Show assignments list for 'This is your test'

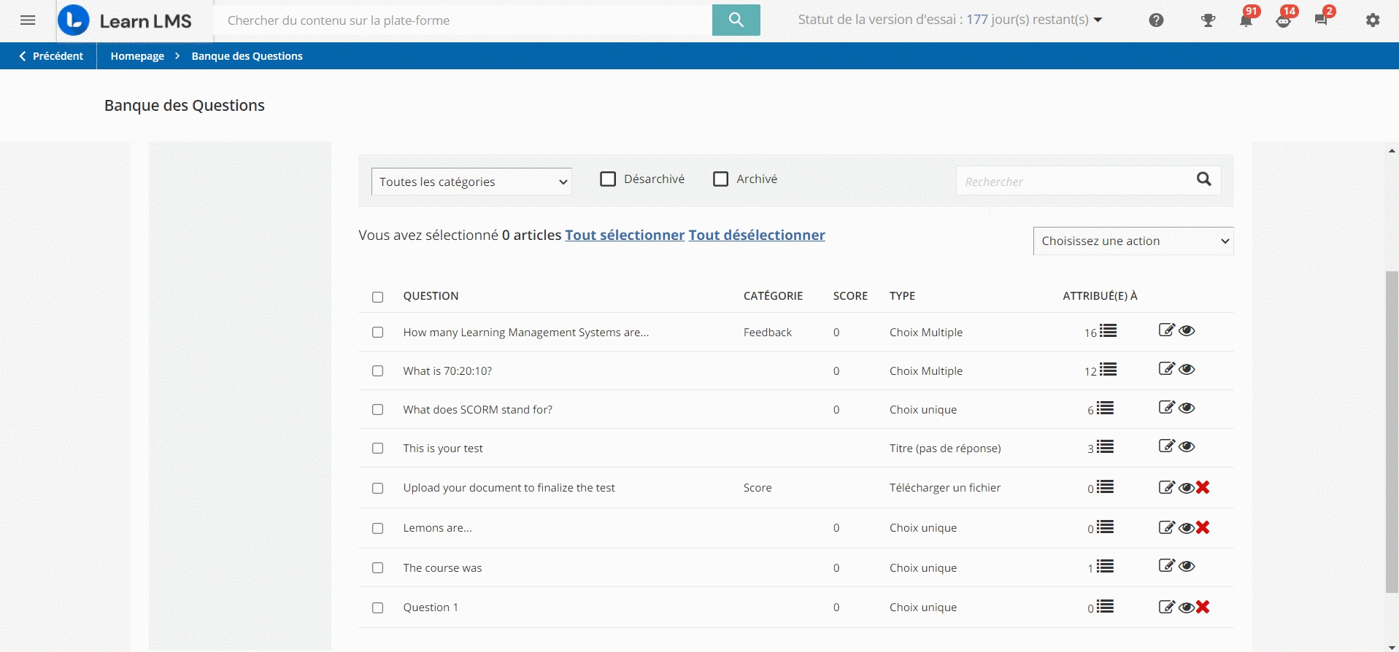click(x=1105, y=447)
